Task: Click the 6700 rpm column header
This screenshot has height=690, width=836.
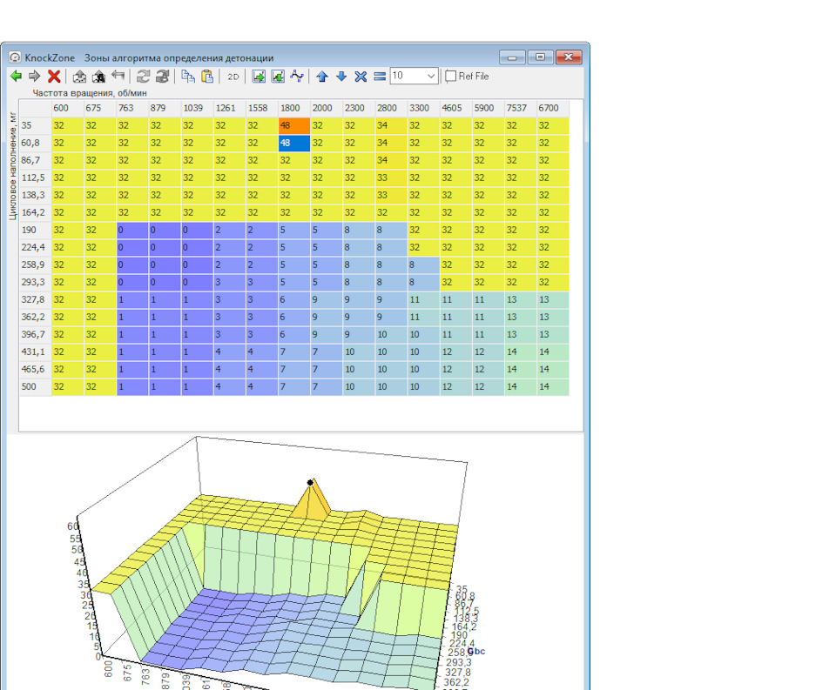Action: point(553,108)
